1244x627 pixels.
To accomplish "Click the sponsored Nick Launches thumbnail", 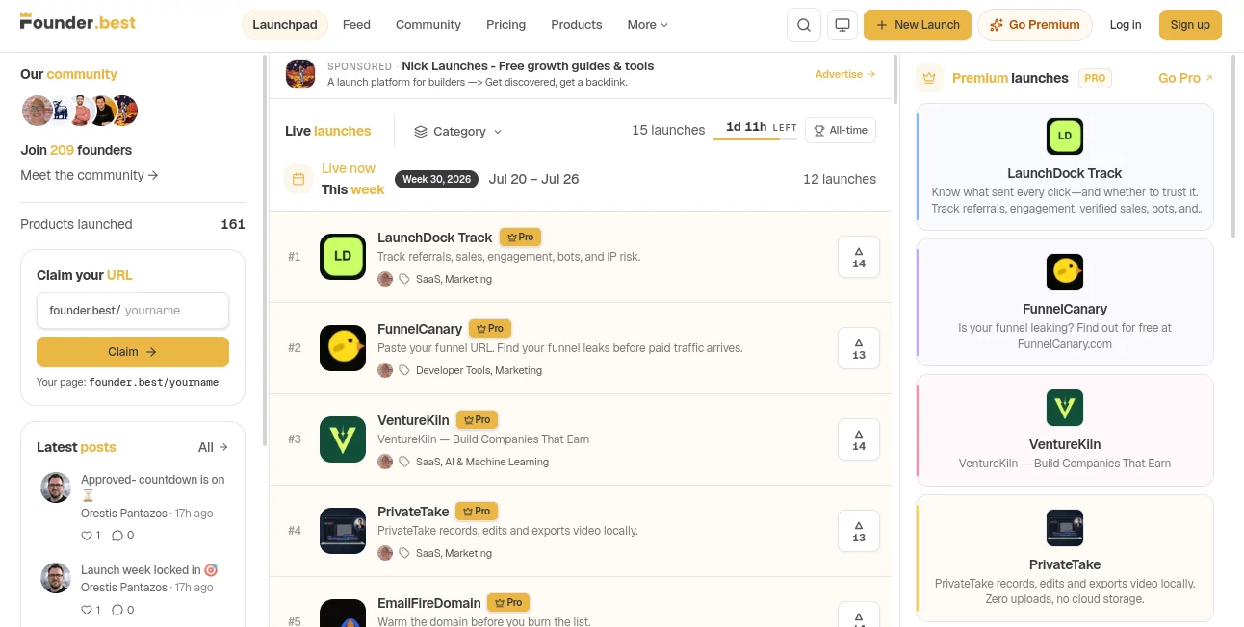I will [300, 74].
